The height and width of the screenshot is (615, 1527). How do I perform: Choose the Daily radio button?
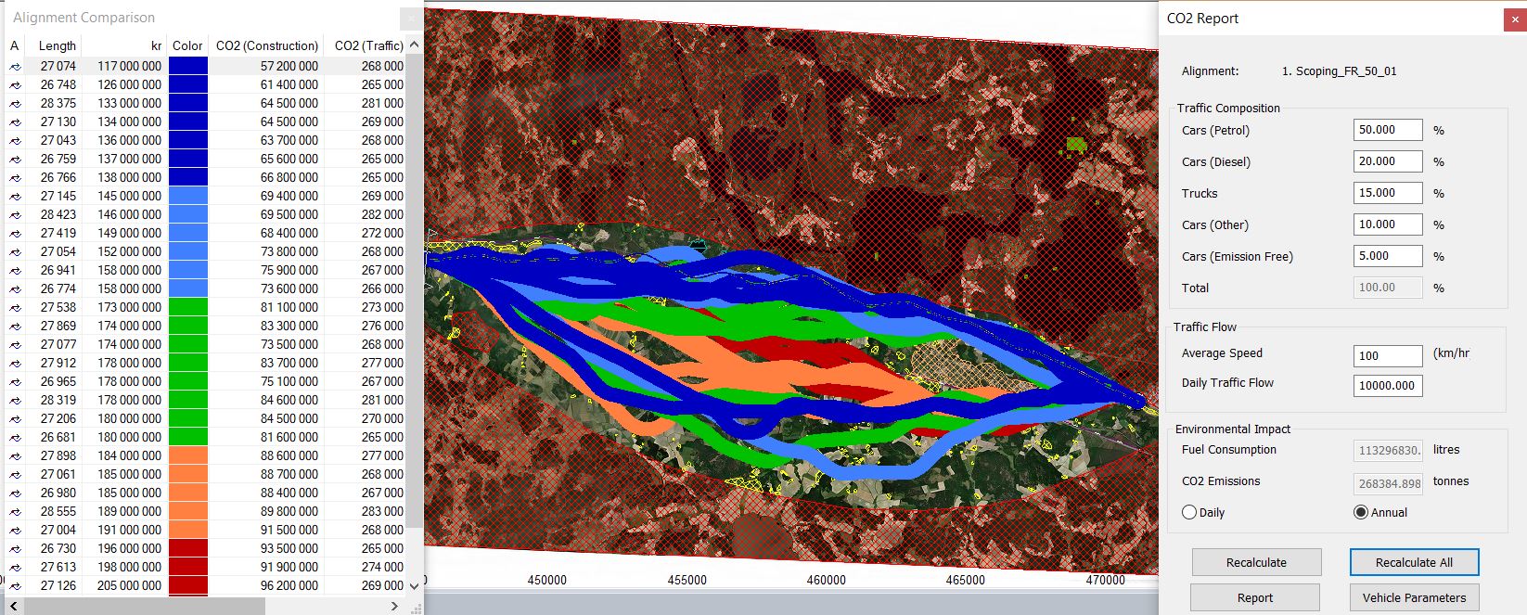tap(1189, 512)
